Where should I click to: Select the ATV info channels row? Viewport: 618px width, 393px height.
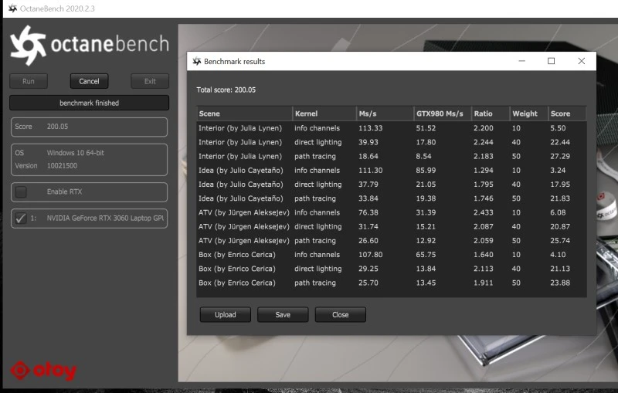point(392,212)
